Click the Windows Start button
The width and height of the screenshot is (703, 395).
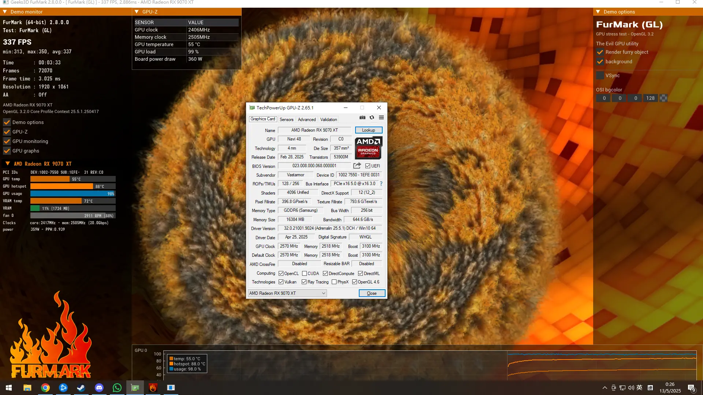point(9,388)
